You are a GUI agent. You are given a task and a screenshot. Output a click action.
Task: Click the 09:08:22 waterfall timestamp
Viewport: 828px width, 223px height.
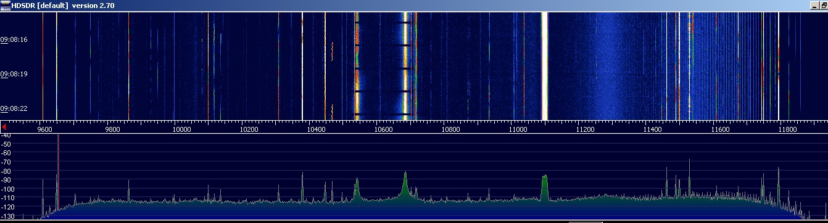tap(14, 109)
